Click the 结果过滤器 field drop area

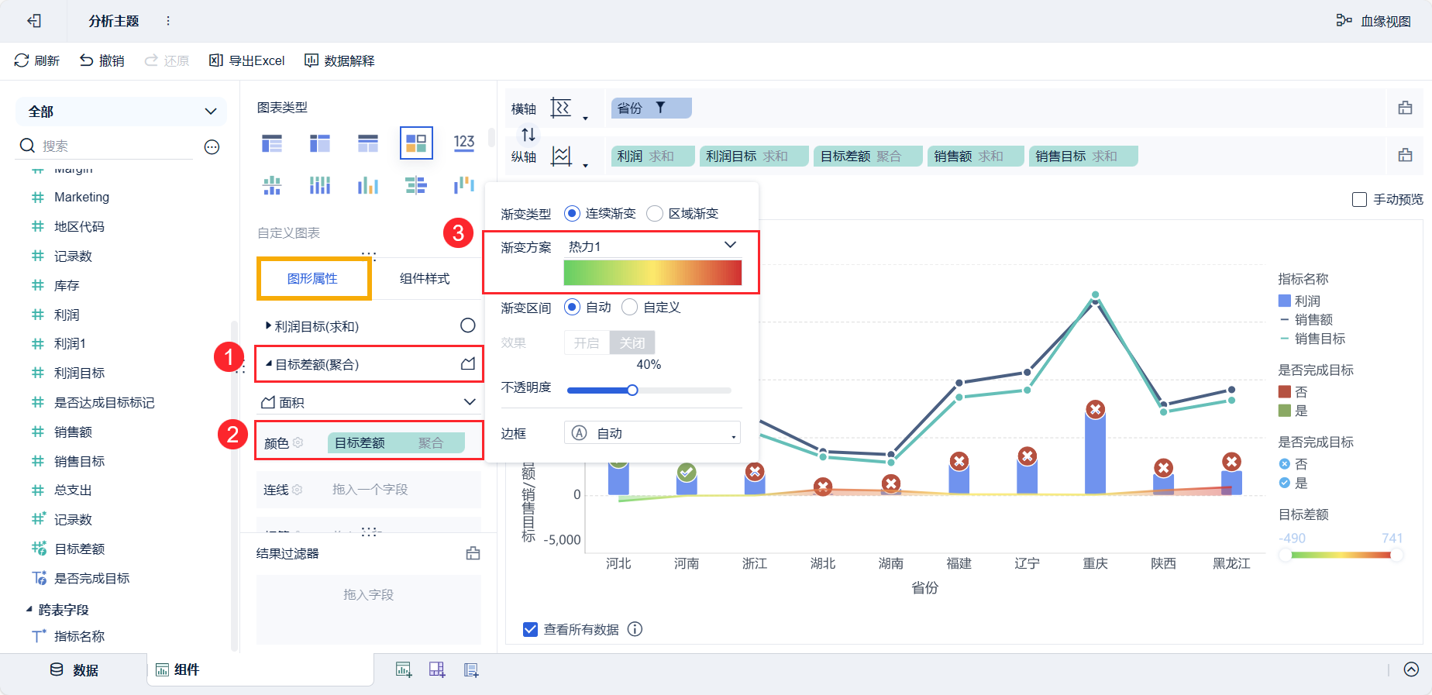click(369, 608)
